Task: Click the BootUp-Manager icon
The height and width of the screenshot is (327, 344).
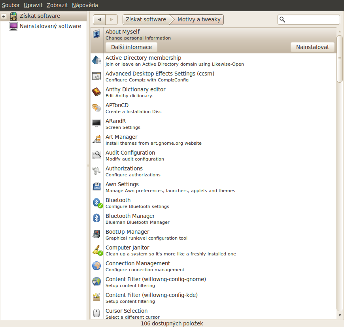Action: point(96,234)
